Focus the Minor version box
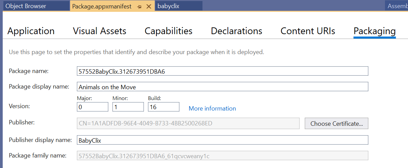The width and height of the screenshot is (408, 168). (x=128, y=107)
